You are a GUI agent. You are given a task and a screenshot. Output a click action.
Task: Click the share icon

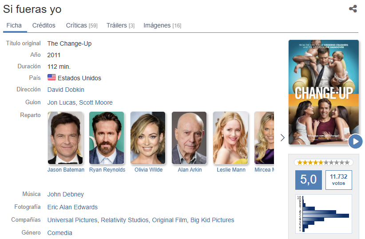point(353,9)
